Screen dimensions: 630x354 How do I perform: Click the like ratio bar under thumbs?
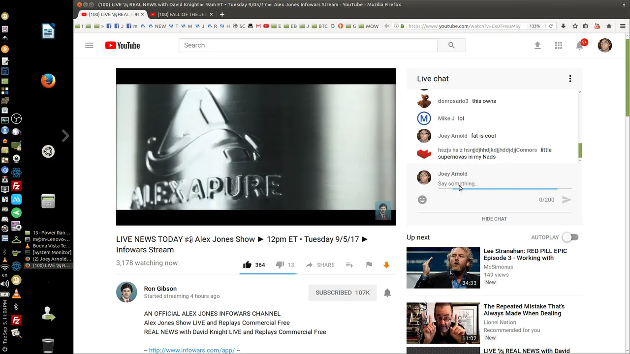[x=268, y=274]
